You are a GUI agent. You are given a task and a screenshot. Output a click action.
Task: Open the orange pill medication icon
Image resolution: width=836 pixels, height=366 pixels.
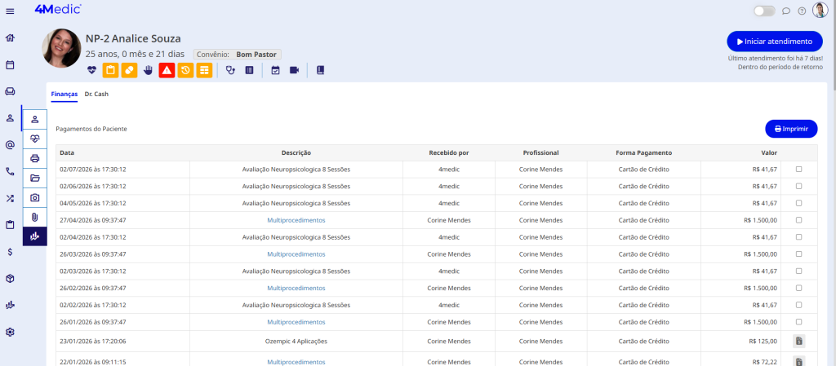point(129,70)
